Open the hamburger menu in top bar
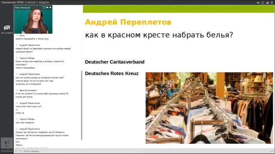275x154 pixels. [272, 3]
